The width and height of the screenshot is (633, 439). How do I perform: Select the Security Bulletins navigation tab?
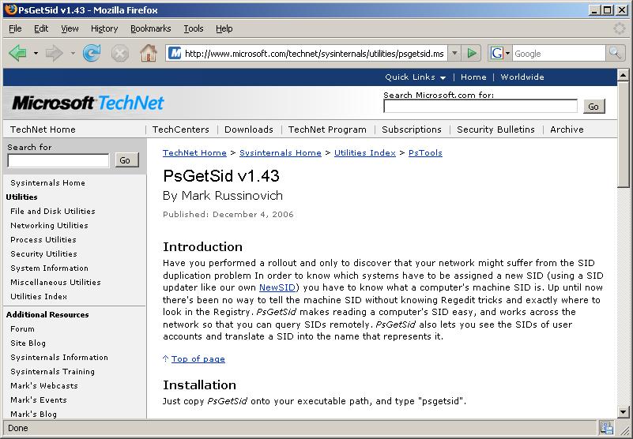495,129
